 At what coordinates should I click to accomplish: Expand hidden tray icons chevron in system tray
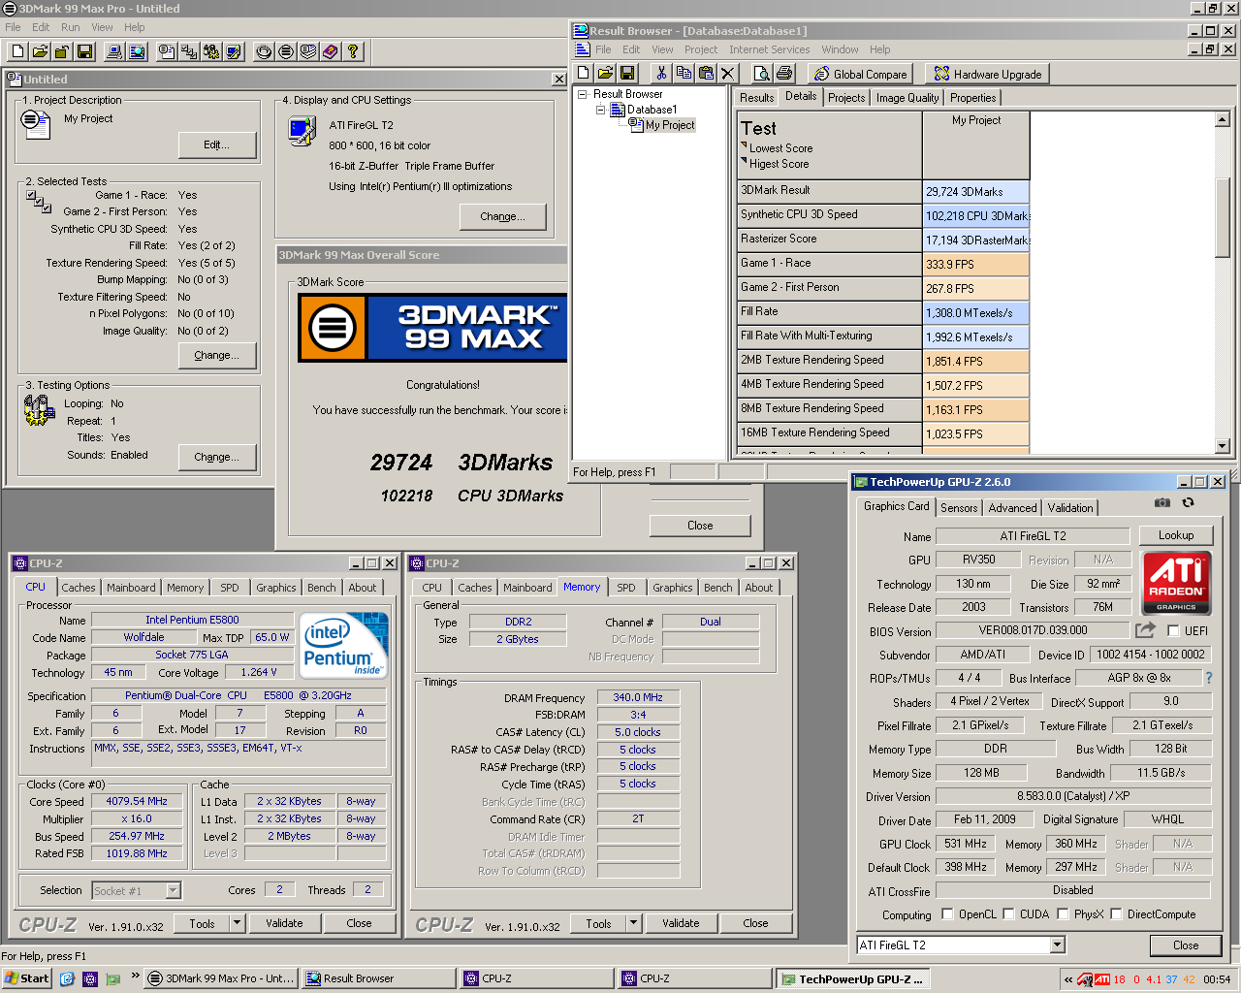1068,979
